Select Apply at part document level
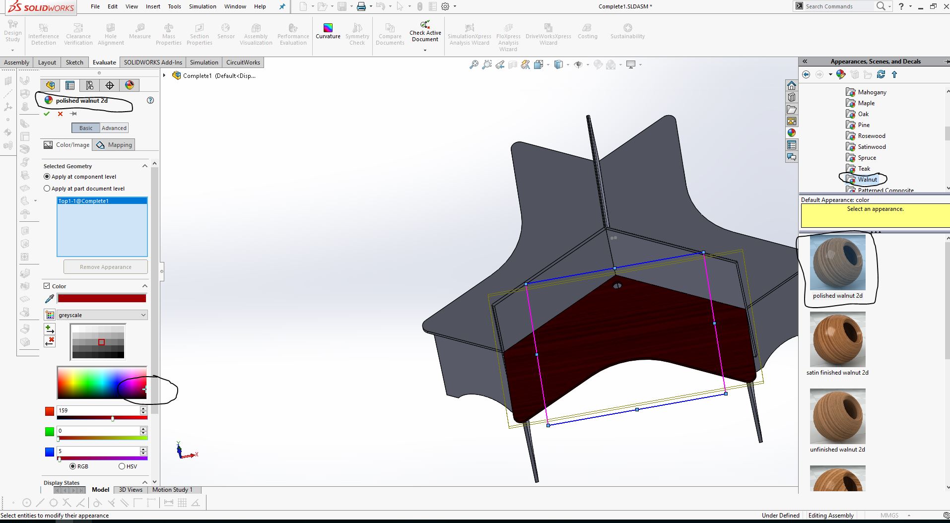The image size is (950, 523). (47, 189)
